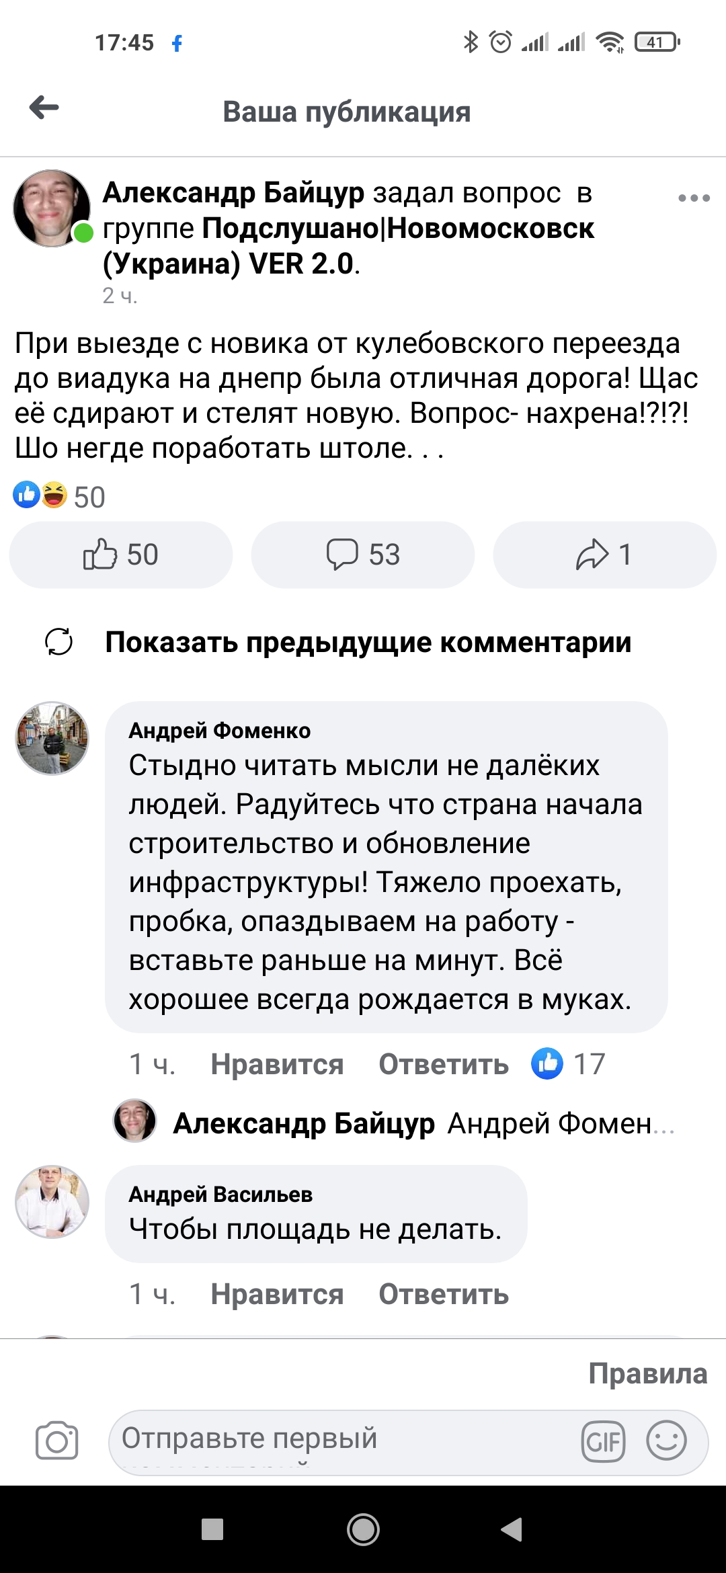Open group Подслушано|Новомосковск link

(398, 229)
